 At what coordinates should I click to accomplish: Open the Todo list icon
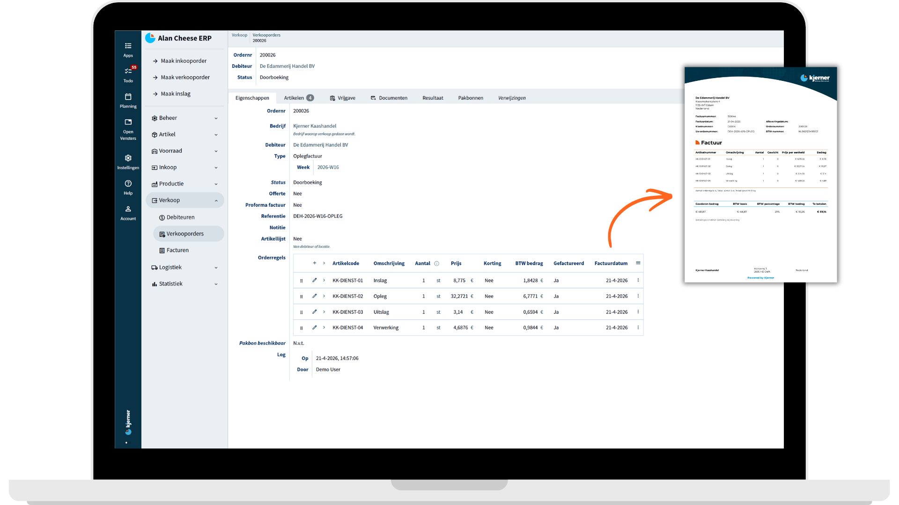[128, 71]
